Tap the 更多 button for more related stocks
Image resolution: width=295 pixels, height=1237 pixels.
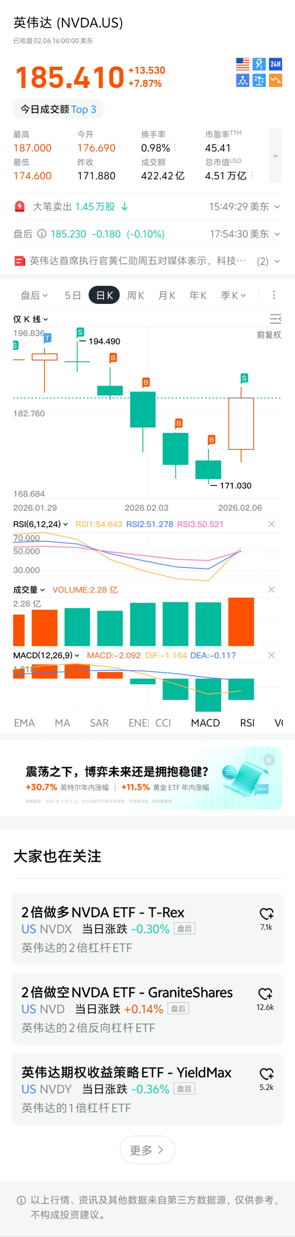(147, 1150)
